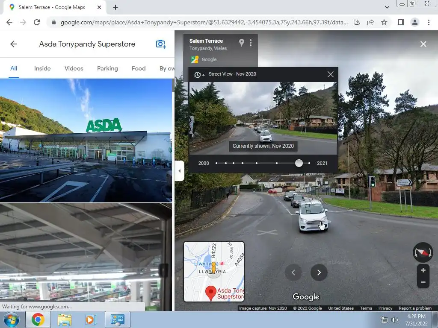Viewport: 438px width, 328px height.
Task: Select the All photos tab
Action: [14, 68]
